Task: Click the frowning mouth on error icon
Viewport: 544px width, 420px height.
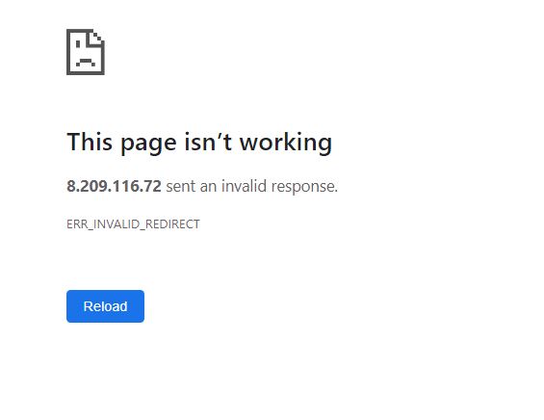Action: (x=86, y=62)
